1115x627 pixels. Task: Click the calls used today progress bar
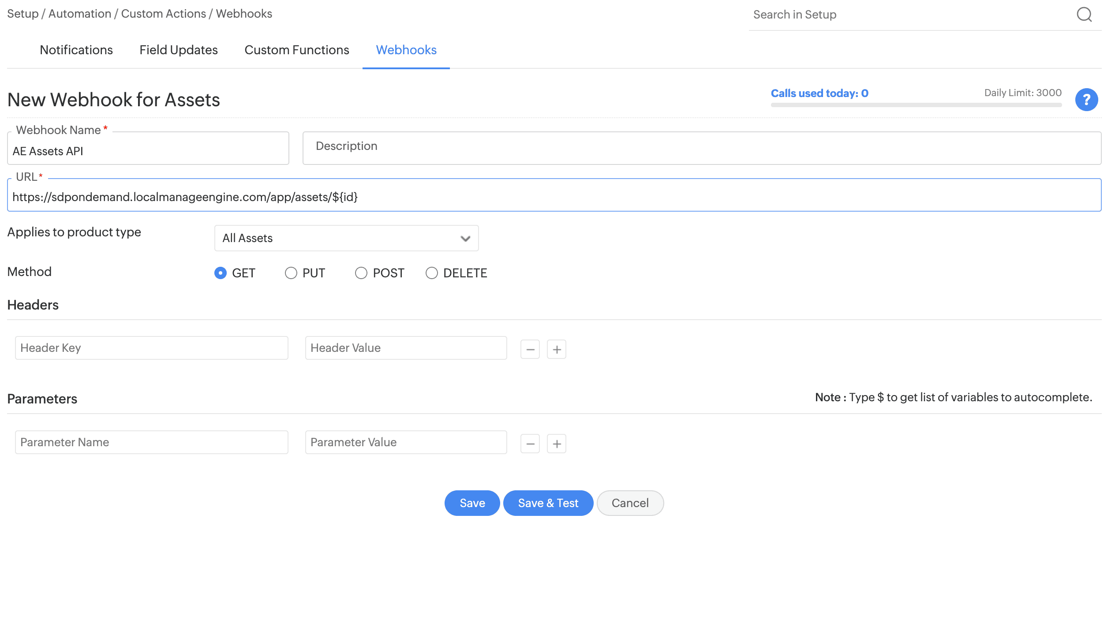tap(916, 105)
